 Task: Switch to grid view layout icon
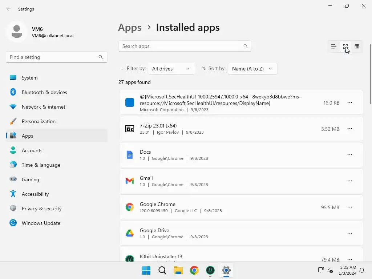pos(345,46)
